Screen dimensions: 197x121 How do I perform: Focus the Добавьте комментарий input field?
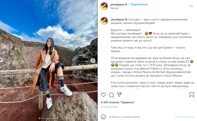click(x=141, y=117)
